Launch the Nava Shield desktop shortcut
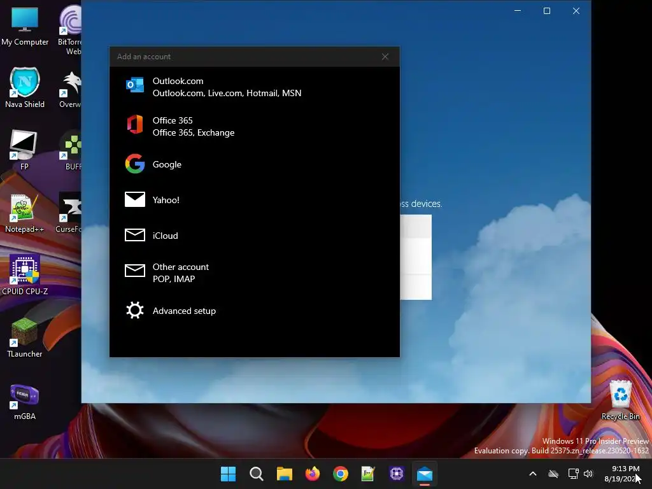Screen dimensions: 652x489 click(x=25, y=87)
